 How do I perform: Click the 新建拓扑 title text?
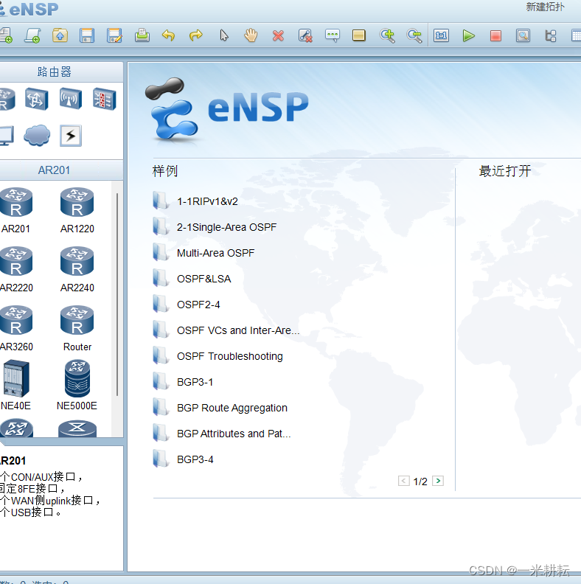[x=546, y=7]
